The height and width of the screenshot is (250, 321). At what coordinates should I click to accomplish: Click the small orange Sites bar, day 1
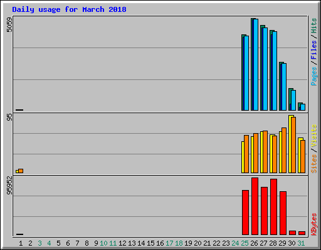click(x=21, y=171)
